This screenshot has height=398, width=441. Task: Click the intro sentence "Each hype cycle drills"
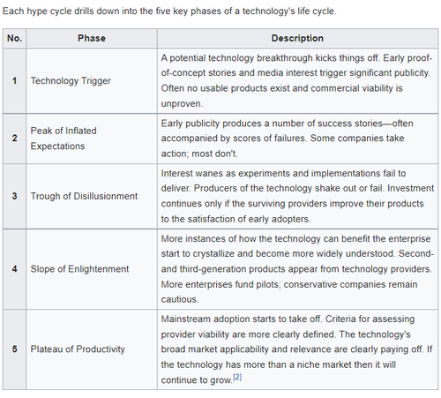click(x=169, y=11)
